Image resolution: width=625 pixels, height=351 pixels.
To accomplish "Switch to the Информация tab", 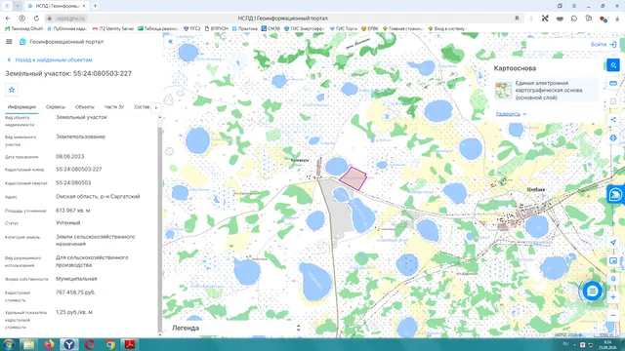I will coord(21,107).
